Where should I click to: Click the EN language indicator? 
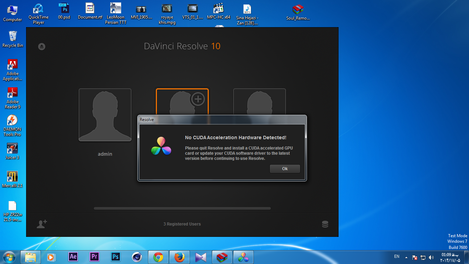397,256
